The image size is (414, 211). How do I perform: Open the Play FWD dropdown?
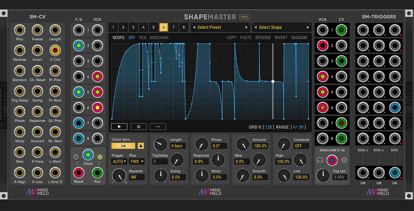click(x=137, y=161)
